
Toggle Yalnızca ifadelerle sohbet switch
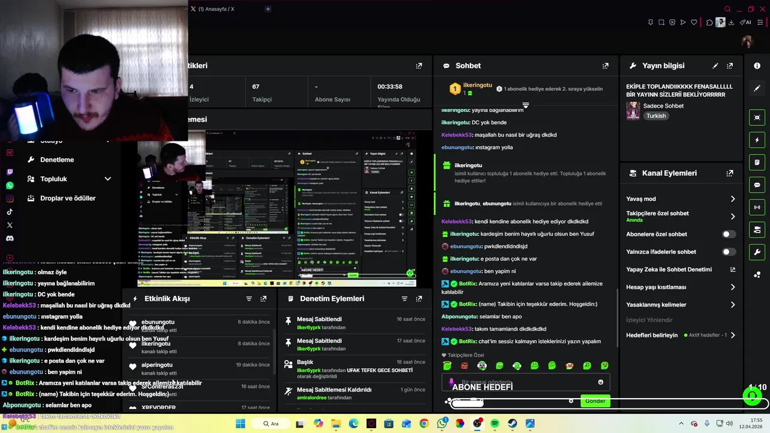(x=728, y=252)
